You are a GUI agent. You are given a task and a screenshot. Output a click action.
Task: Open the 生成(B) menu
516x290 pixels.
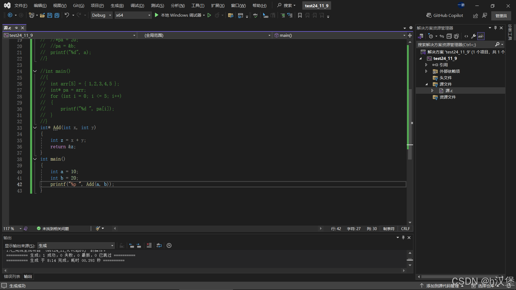pos(117,6)
